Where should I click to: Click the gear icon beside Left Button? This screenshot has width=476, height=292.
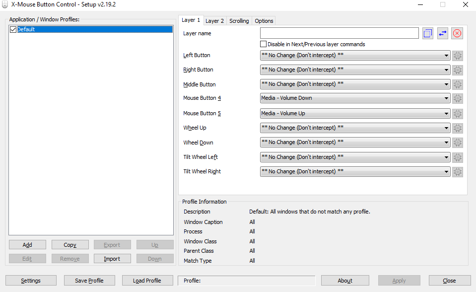coord(458,56)
